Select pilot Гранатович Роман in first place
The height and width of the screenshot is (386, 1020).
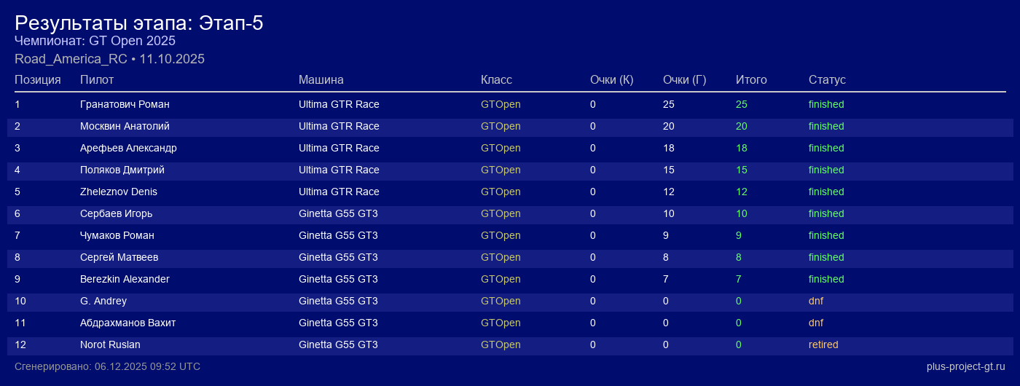pos(125,104)
